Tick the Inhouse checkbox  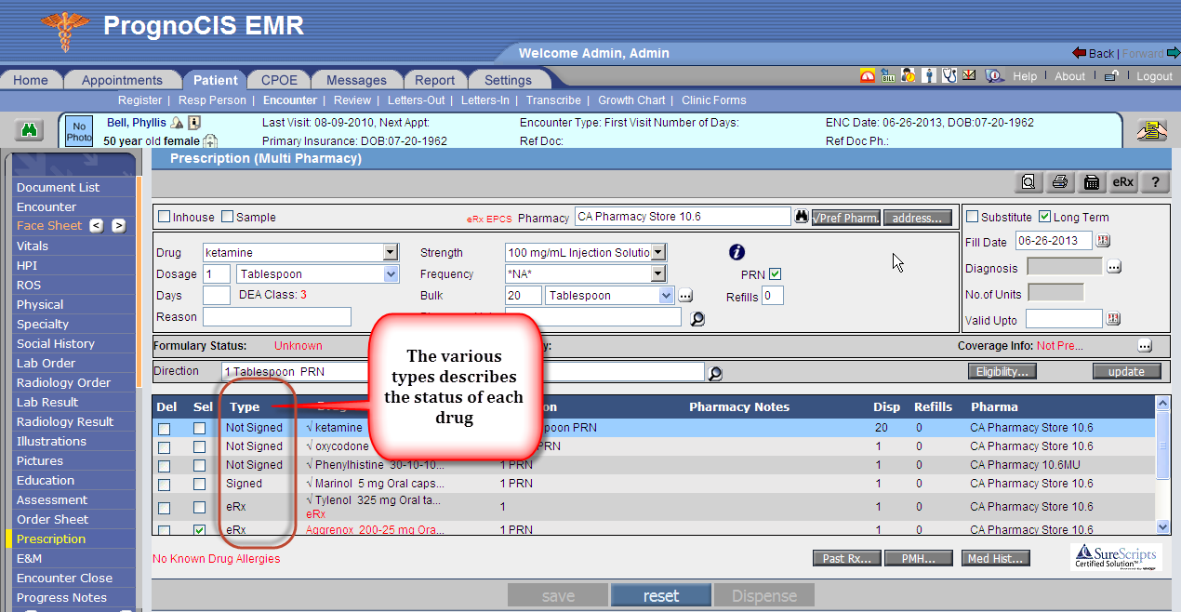pyautogui.click(x=164, y=217)
